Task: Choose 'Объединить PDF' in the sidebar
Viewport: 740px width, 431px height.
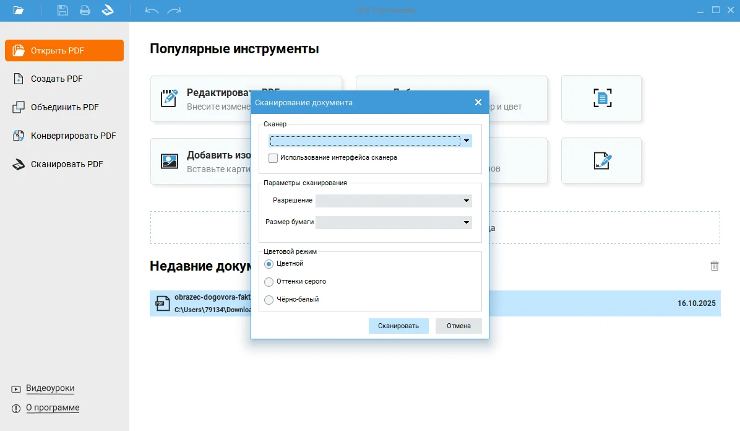Action: (x=64, y=107)
